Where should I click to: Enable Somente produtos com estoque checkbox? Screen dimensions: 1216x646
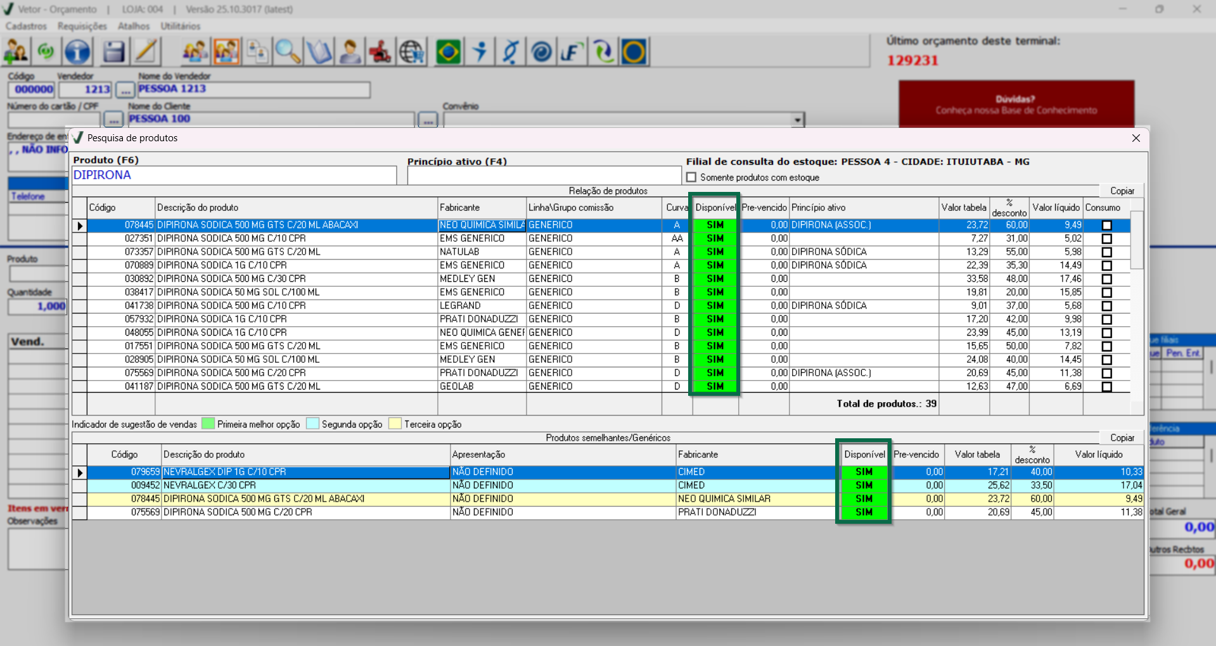tap(691, 177)
